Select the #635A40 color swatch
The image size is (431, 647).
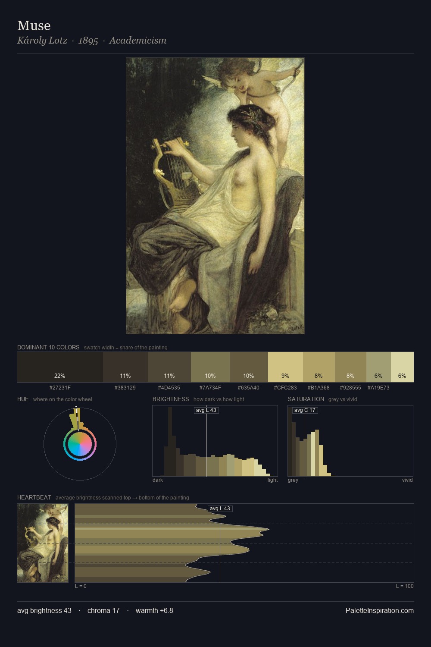click(249, 367)
